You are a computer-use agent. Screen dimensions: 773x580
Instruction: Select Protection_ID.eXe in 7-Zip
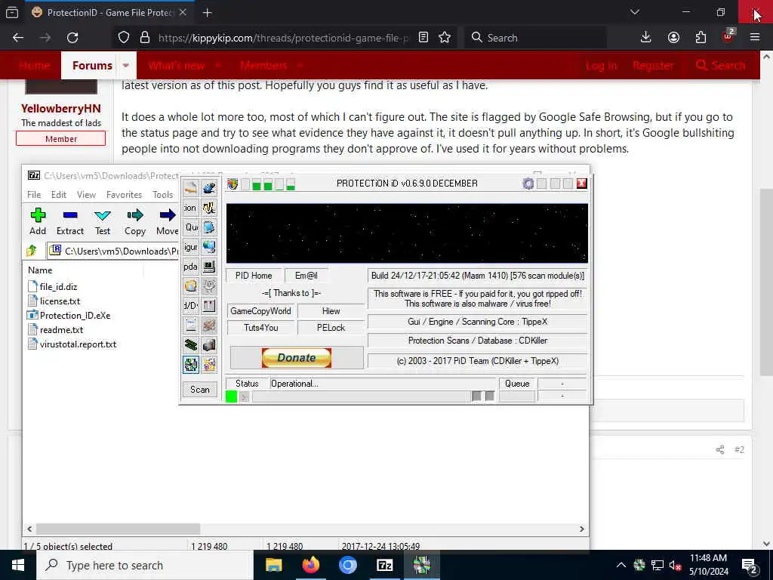point(69,315)
